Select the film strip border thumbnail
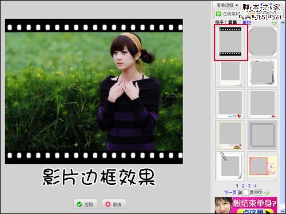Screen dimensions: 286x214 (231, 42)
